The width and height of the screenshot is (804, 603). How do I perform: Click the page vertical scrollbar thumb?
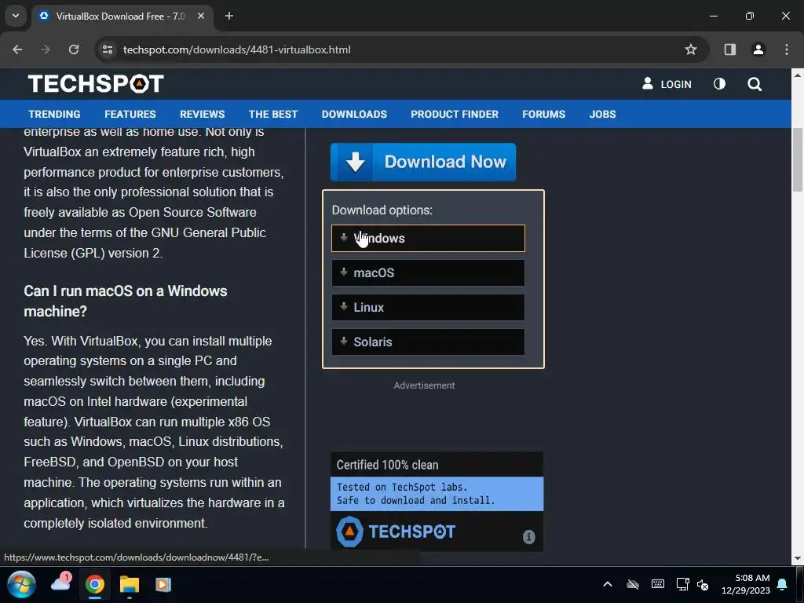click(x=798, y=159)
